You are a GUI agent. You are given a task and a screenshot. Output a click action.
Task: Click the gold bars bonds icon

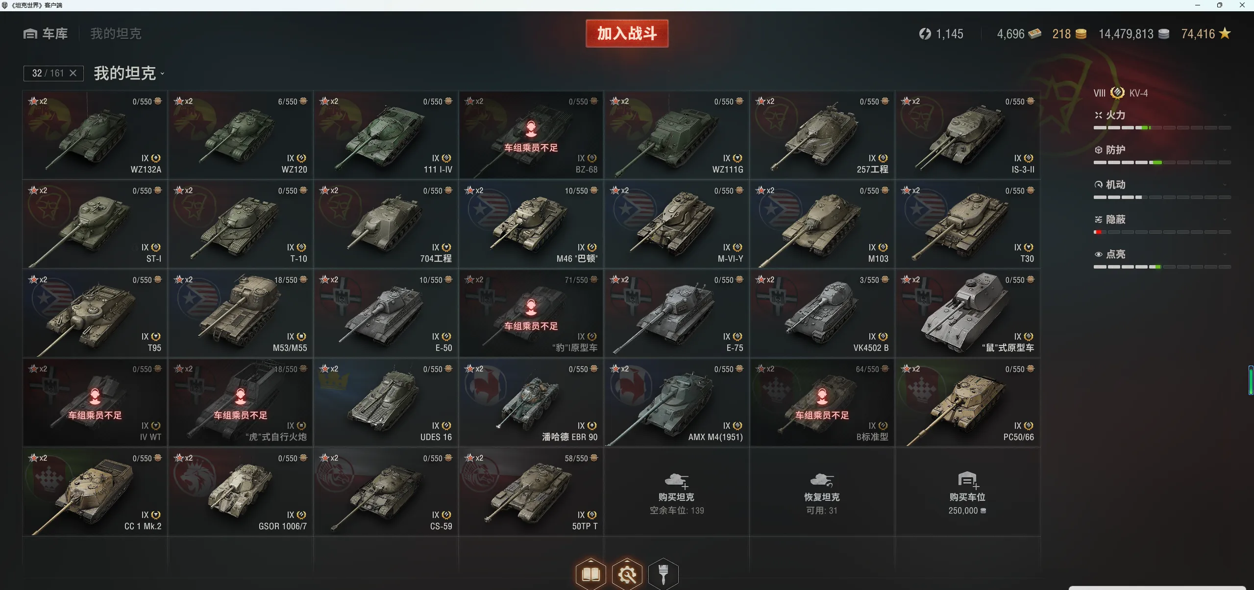1034,34
